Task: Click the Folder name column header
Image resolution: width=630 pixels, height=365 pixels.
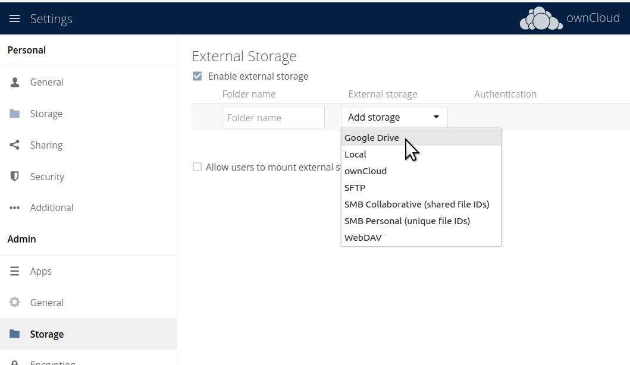Action: [249, 94]
